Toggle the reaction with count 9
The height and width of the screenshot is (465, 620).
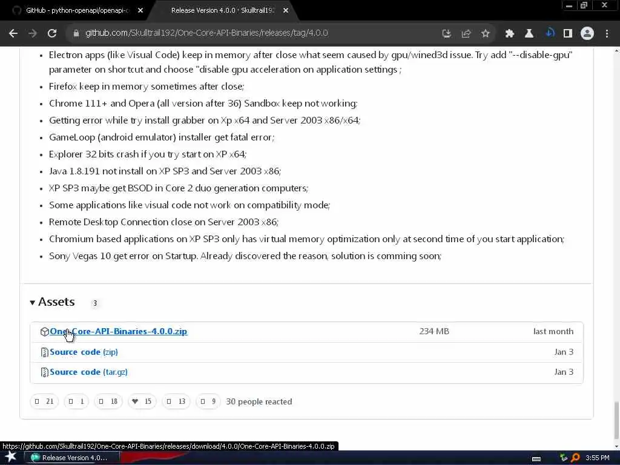(208, 402)
